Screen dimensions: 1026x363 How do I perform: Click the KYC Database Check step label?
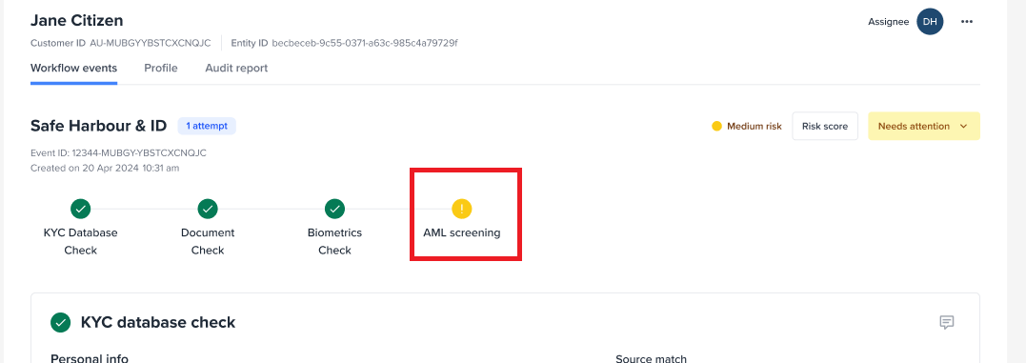[80, 241]
